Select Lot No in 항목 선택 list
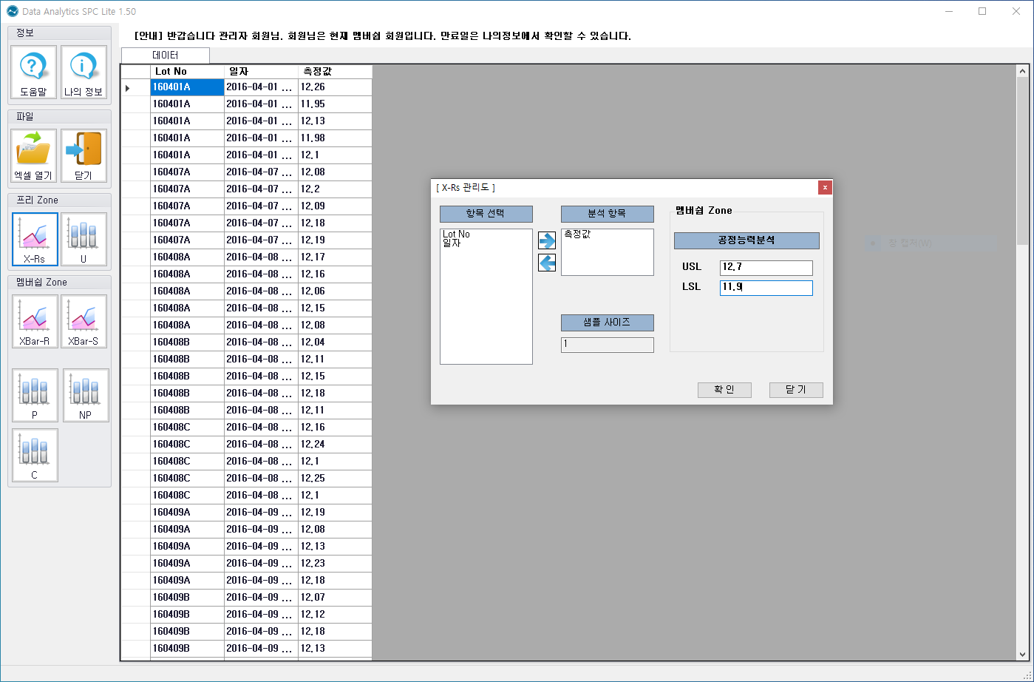 click(x=456, y=234)
